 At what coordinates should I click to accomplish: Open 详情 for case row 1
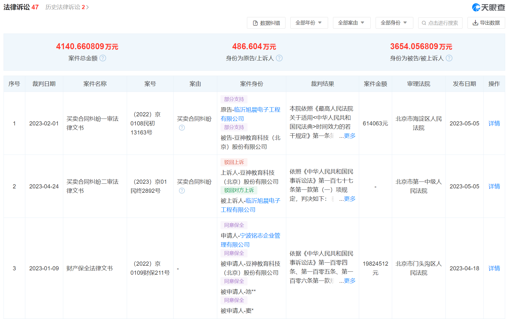click(494, 123)
